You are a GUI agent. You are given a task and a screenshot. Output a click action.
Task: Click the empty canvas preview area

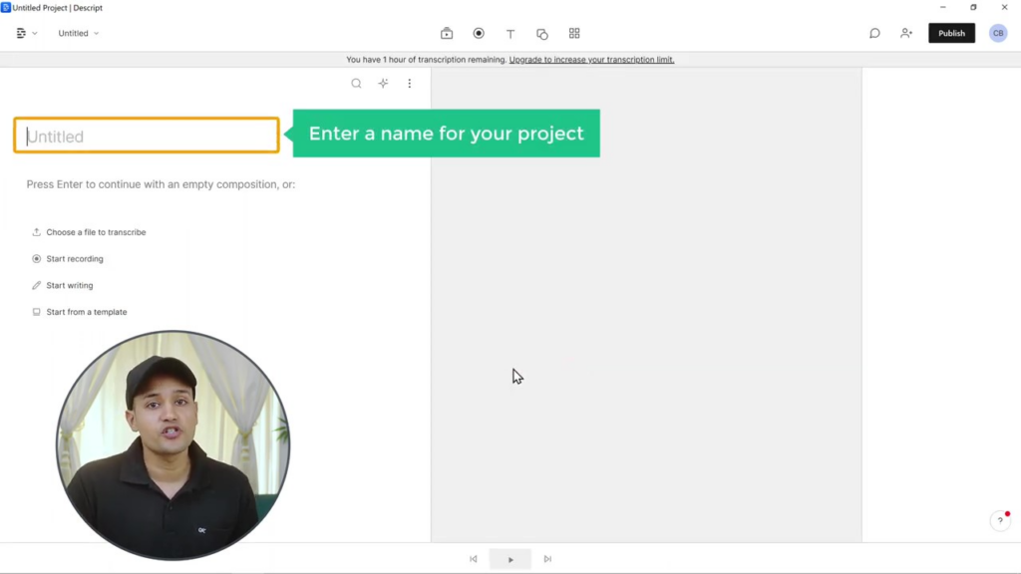click(x=646, y=305)
